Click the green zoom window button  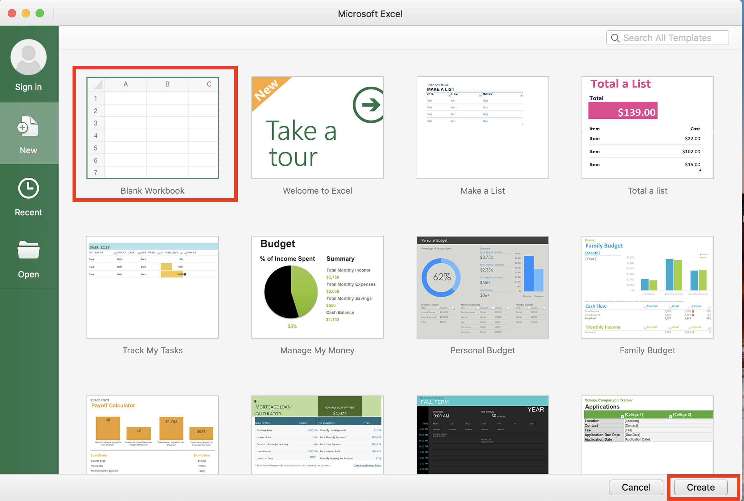click(40, 13)
